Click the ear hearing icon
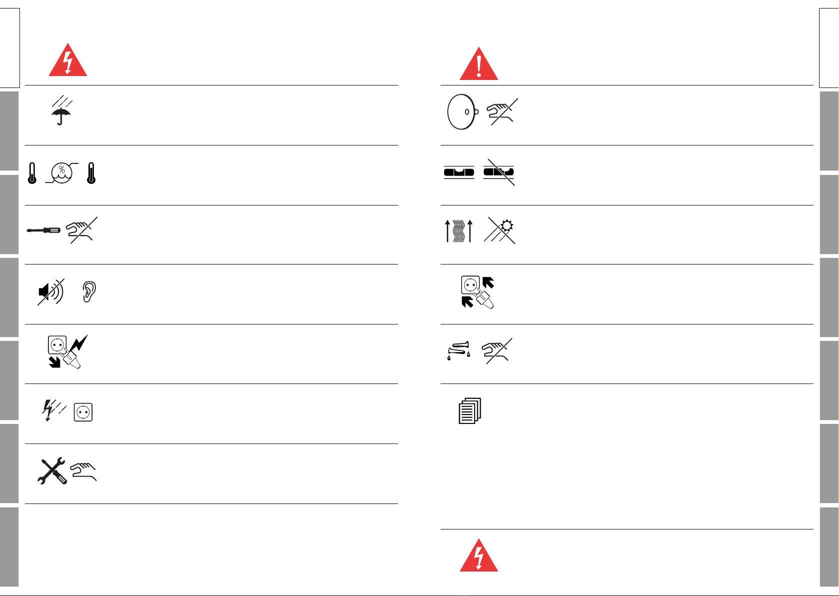Viewport: 839px width, 596px height. point(89,292)
